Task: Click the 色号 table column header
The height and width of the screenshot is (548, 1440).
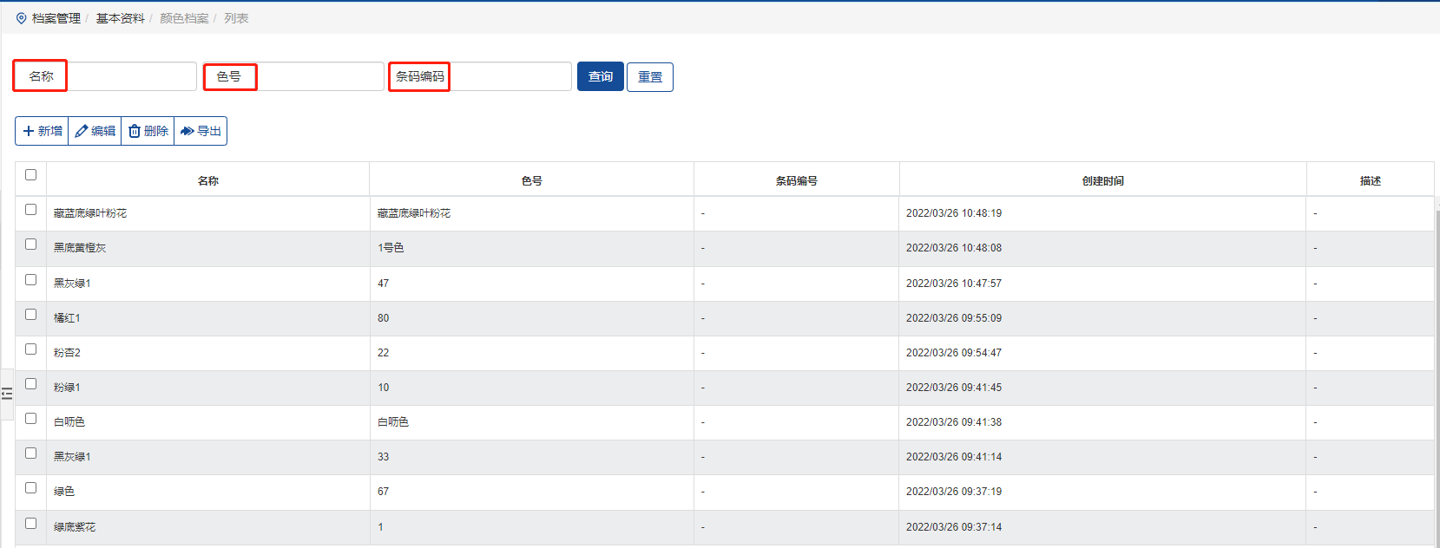Action: point(531,180)
